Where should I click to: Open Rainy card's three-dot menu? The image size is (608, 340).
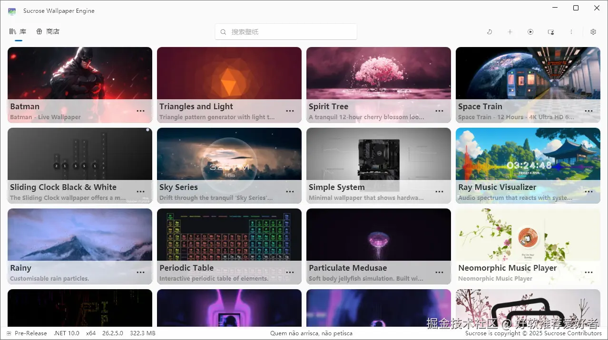click(141, 273)
